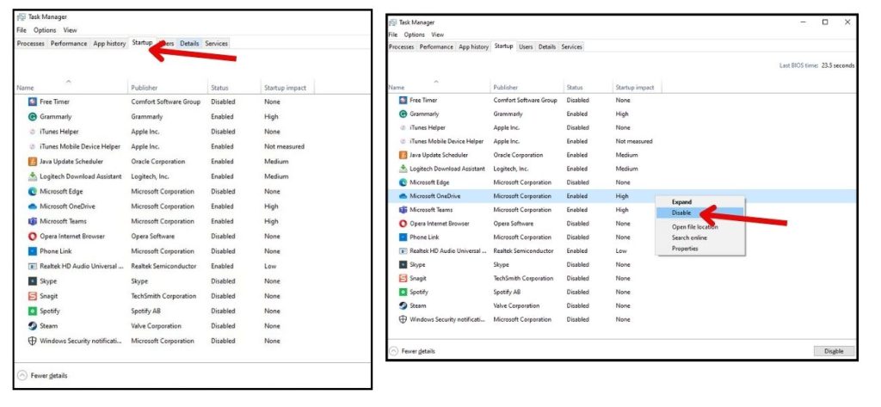881x407 pixels.
Task: Click Disable button at bottom of right window
Action: point(834,351)
